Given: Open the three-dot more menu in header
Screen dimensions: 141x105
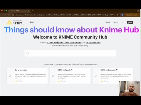Looking at the screenshot, I should [122, 22].
